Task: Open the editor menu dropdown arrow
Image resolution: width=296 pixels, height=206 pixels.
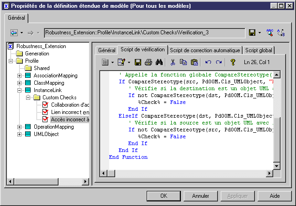Action: (112, 62)
